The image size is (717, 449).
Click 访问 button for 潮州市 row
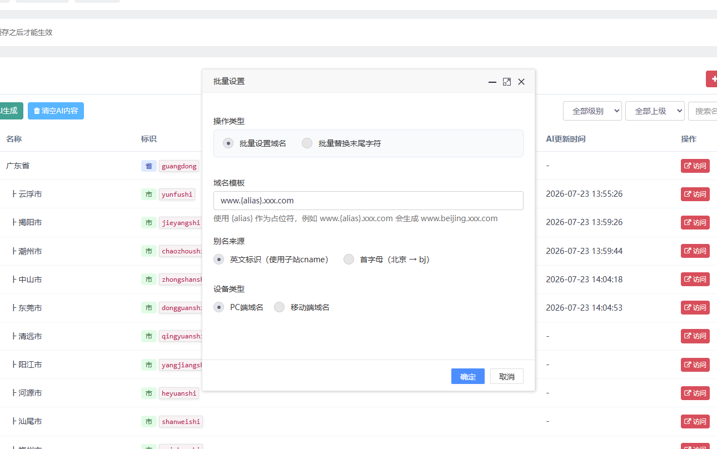(x=695, y=251)
